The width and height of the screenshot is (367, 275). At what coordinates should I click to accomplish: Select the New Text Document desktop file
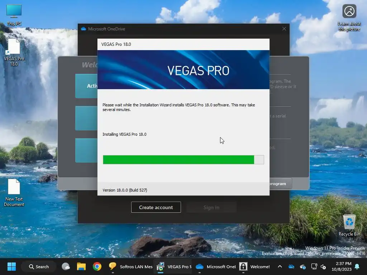pyautogui.click(x=14, y=193)
